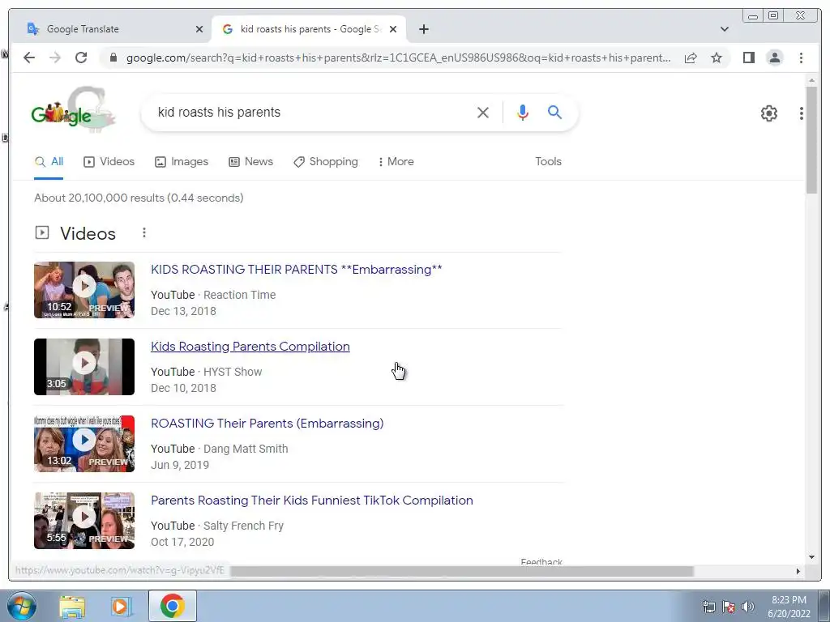Viewport: 830px width, 622px height.
Task: Click the vertical scrollbar thumb
Action: (811, 140)
